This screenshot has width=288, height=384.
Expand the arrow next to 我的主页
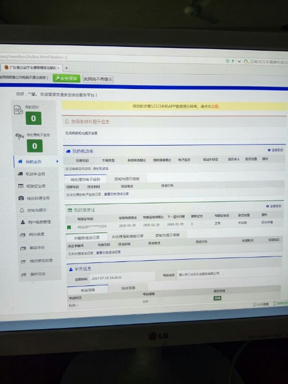click(57, 162)
